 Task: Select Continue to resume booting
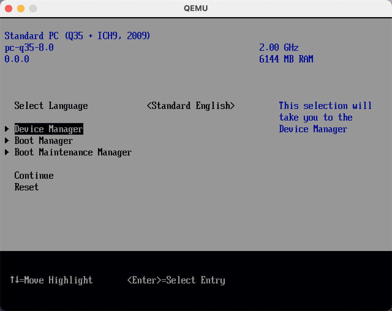click(x=34, y=175)
